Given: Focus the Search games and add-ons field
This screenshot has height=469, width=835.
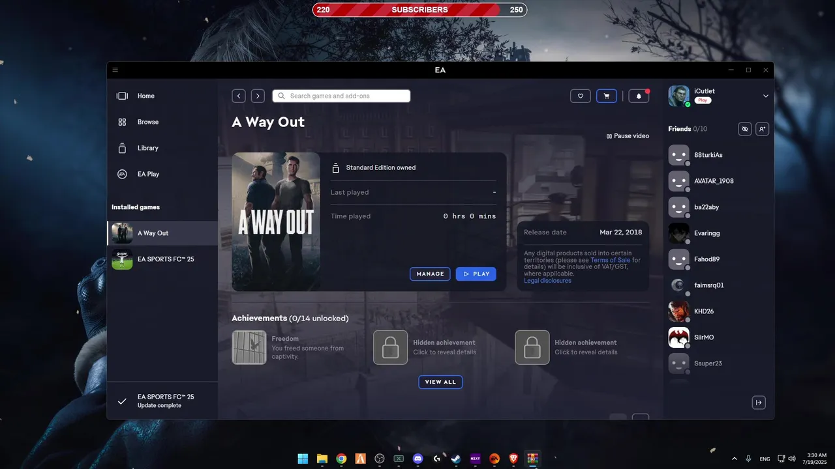Looking at the screenshot, I should [341, 96].
